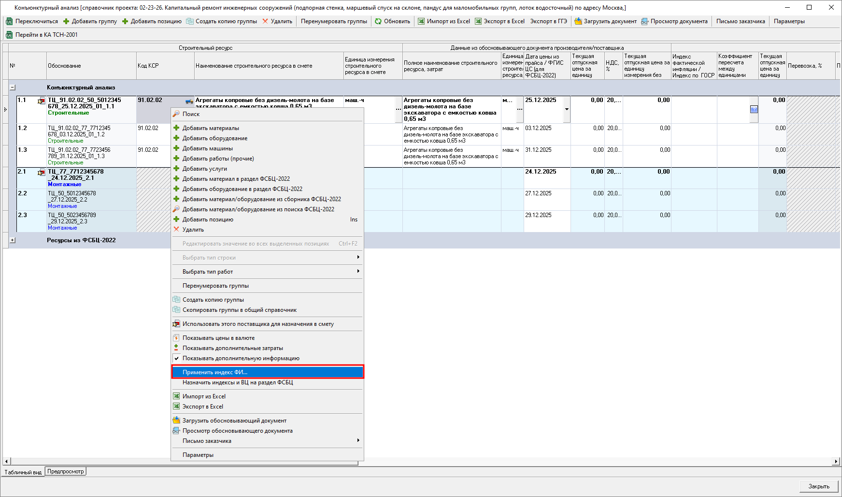Click the Просмотр документа toolbar icon
Image resolution: width=842 pixels, height=497 pixels.
645,21
